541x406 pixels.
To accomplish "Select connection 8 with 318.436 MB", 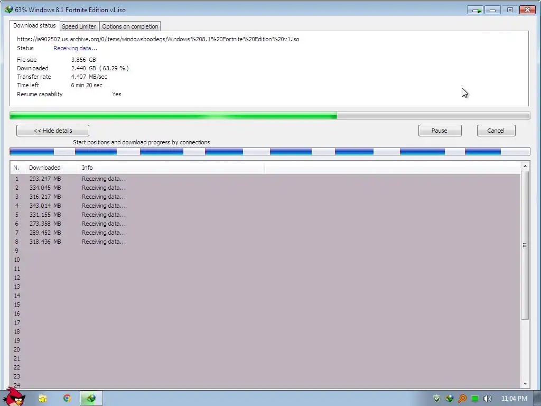I will point(265,242).
